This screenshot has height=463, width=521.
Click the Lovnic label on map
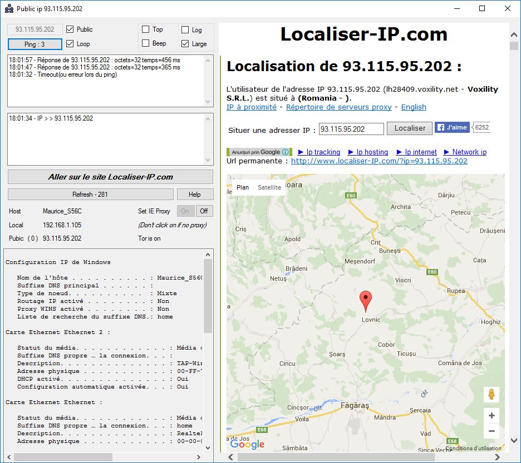click(x=371, y=320)
